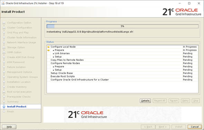The width and height of the screenshot is (204, 130).
Task: Select Installation Location step
Action: point(19,82)
